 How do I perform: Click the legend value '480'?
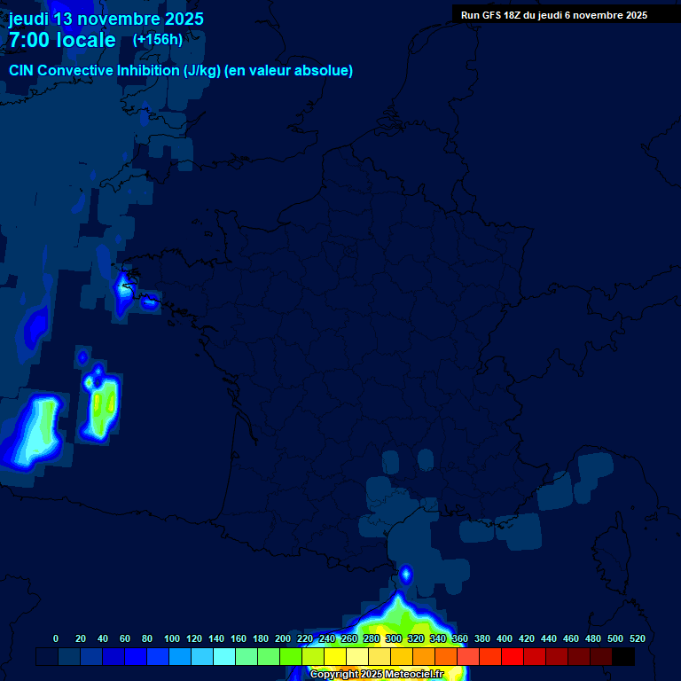[593, 638]
